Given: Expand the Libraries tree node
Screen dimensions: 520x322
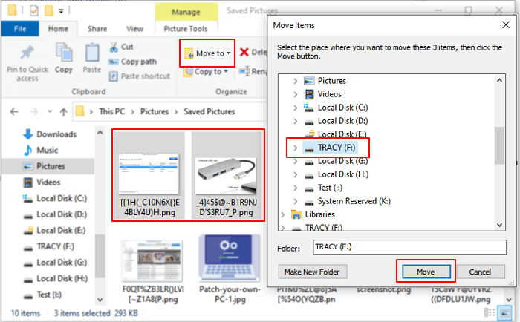Looking at the screenshot, I should click(283, 214).
